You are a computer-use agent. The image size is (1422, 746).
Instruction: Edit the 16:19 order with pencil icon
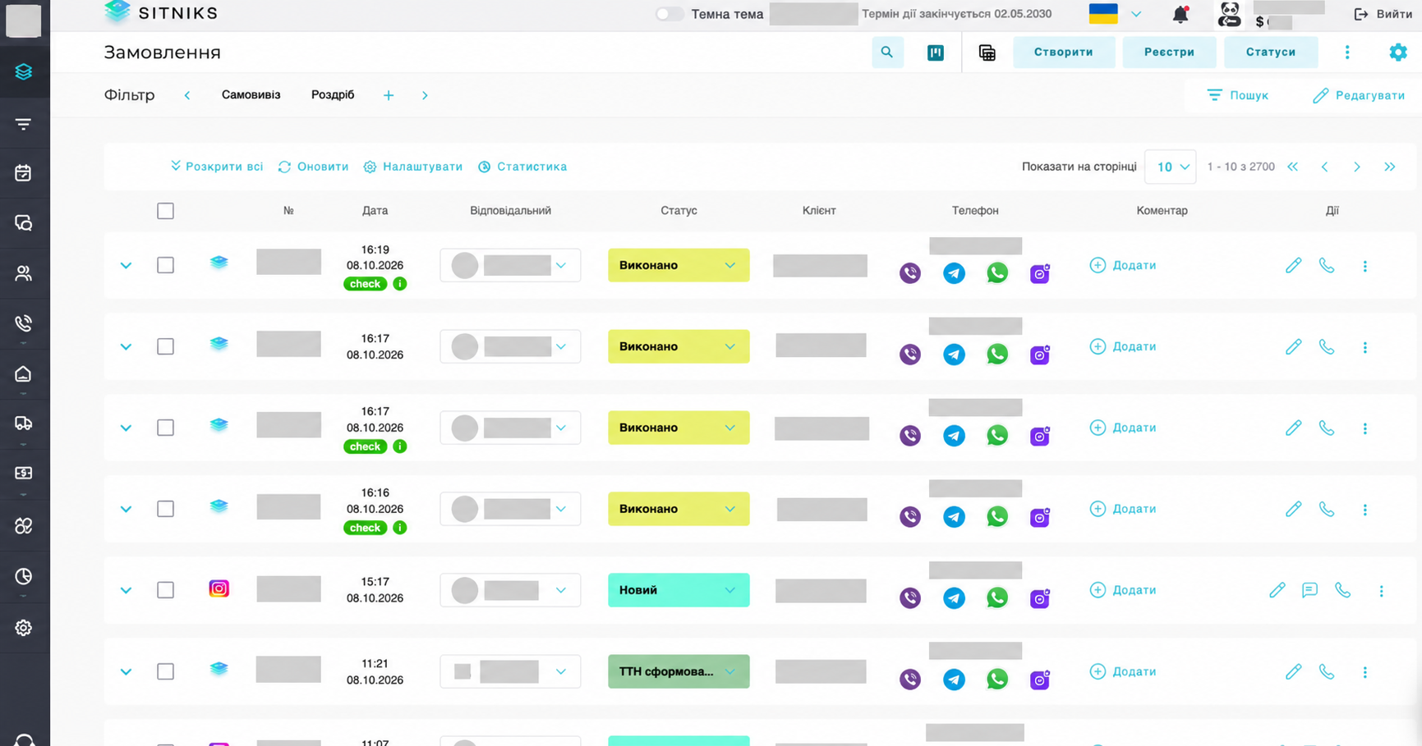[x=1294, y=265]
